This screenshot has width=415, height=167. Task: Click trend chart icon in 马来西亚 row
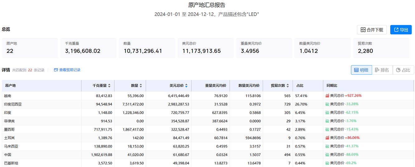point(328,146)
